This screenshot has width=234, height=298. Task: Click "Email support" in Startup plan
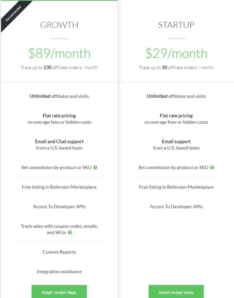click(176, 142)
